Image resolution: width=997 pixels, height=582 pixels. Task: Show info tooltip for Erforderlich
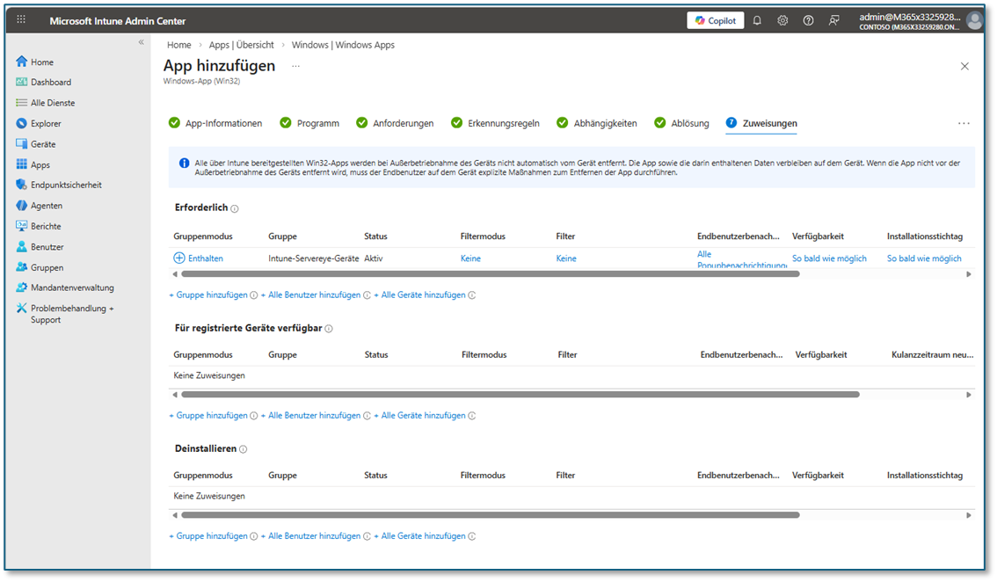235,208
